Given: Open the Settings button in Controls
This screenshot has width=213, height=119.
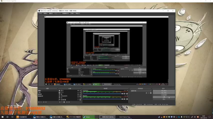Looking at the screenshot, I should pyautogui.click(x=164, y=97).
